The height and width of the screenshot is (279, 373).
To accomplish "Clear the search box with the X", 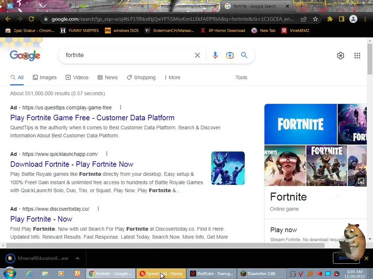I will [x=197, y=55].
